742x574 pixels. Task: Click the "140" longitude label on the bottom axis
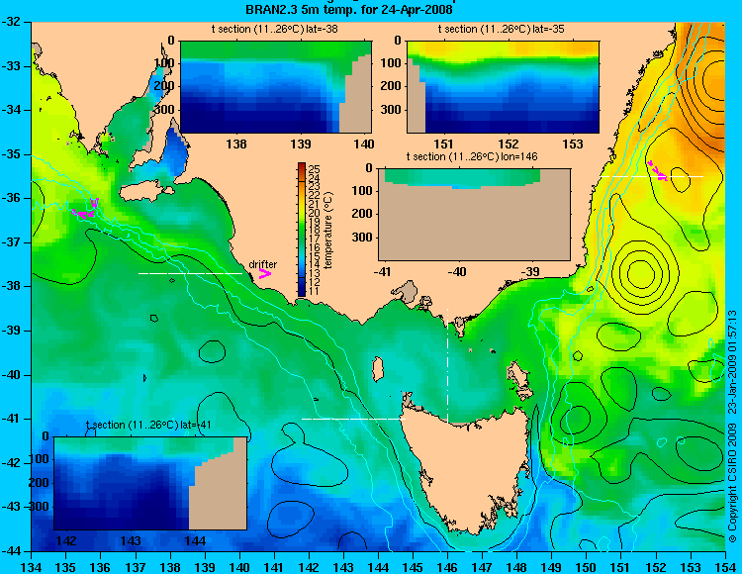tap(239, 566)
